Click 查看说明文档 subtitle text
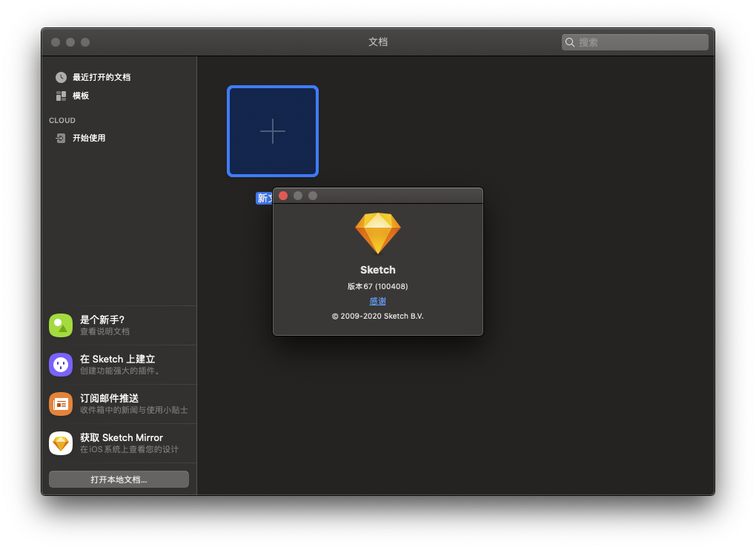The width and height of the screenshot is (756, 550). [x=105, y=331]
